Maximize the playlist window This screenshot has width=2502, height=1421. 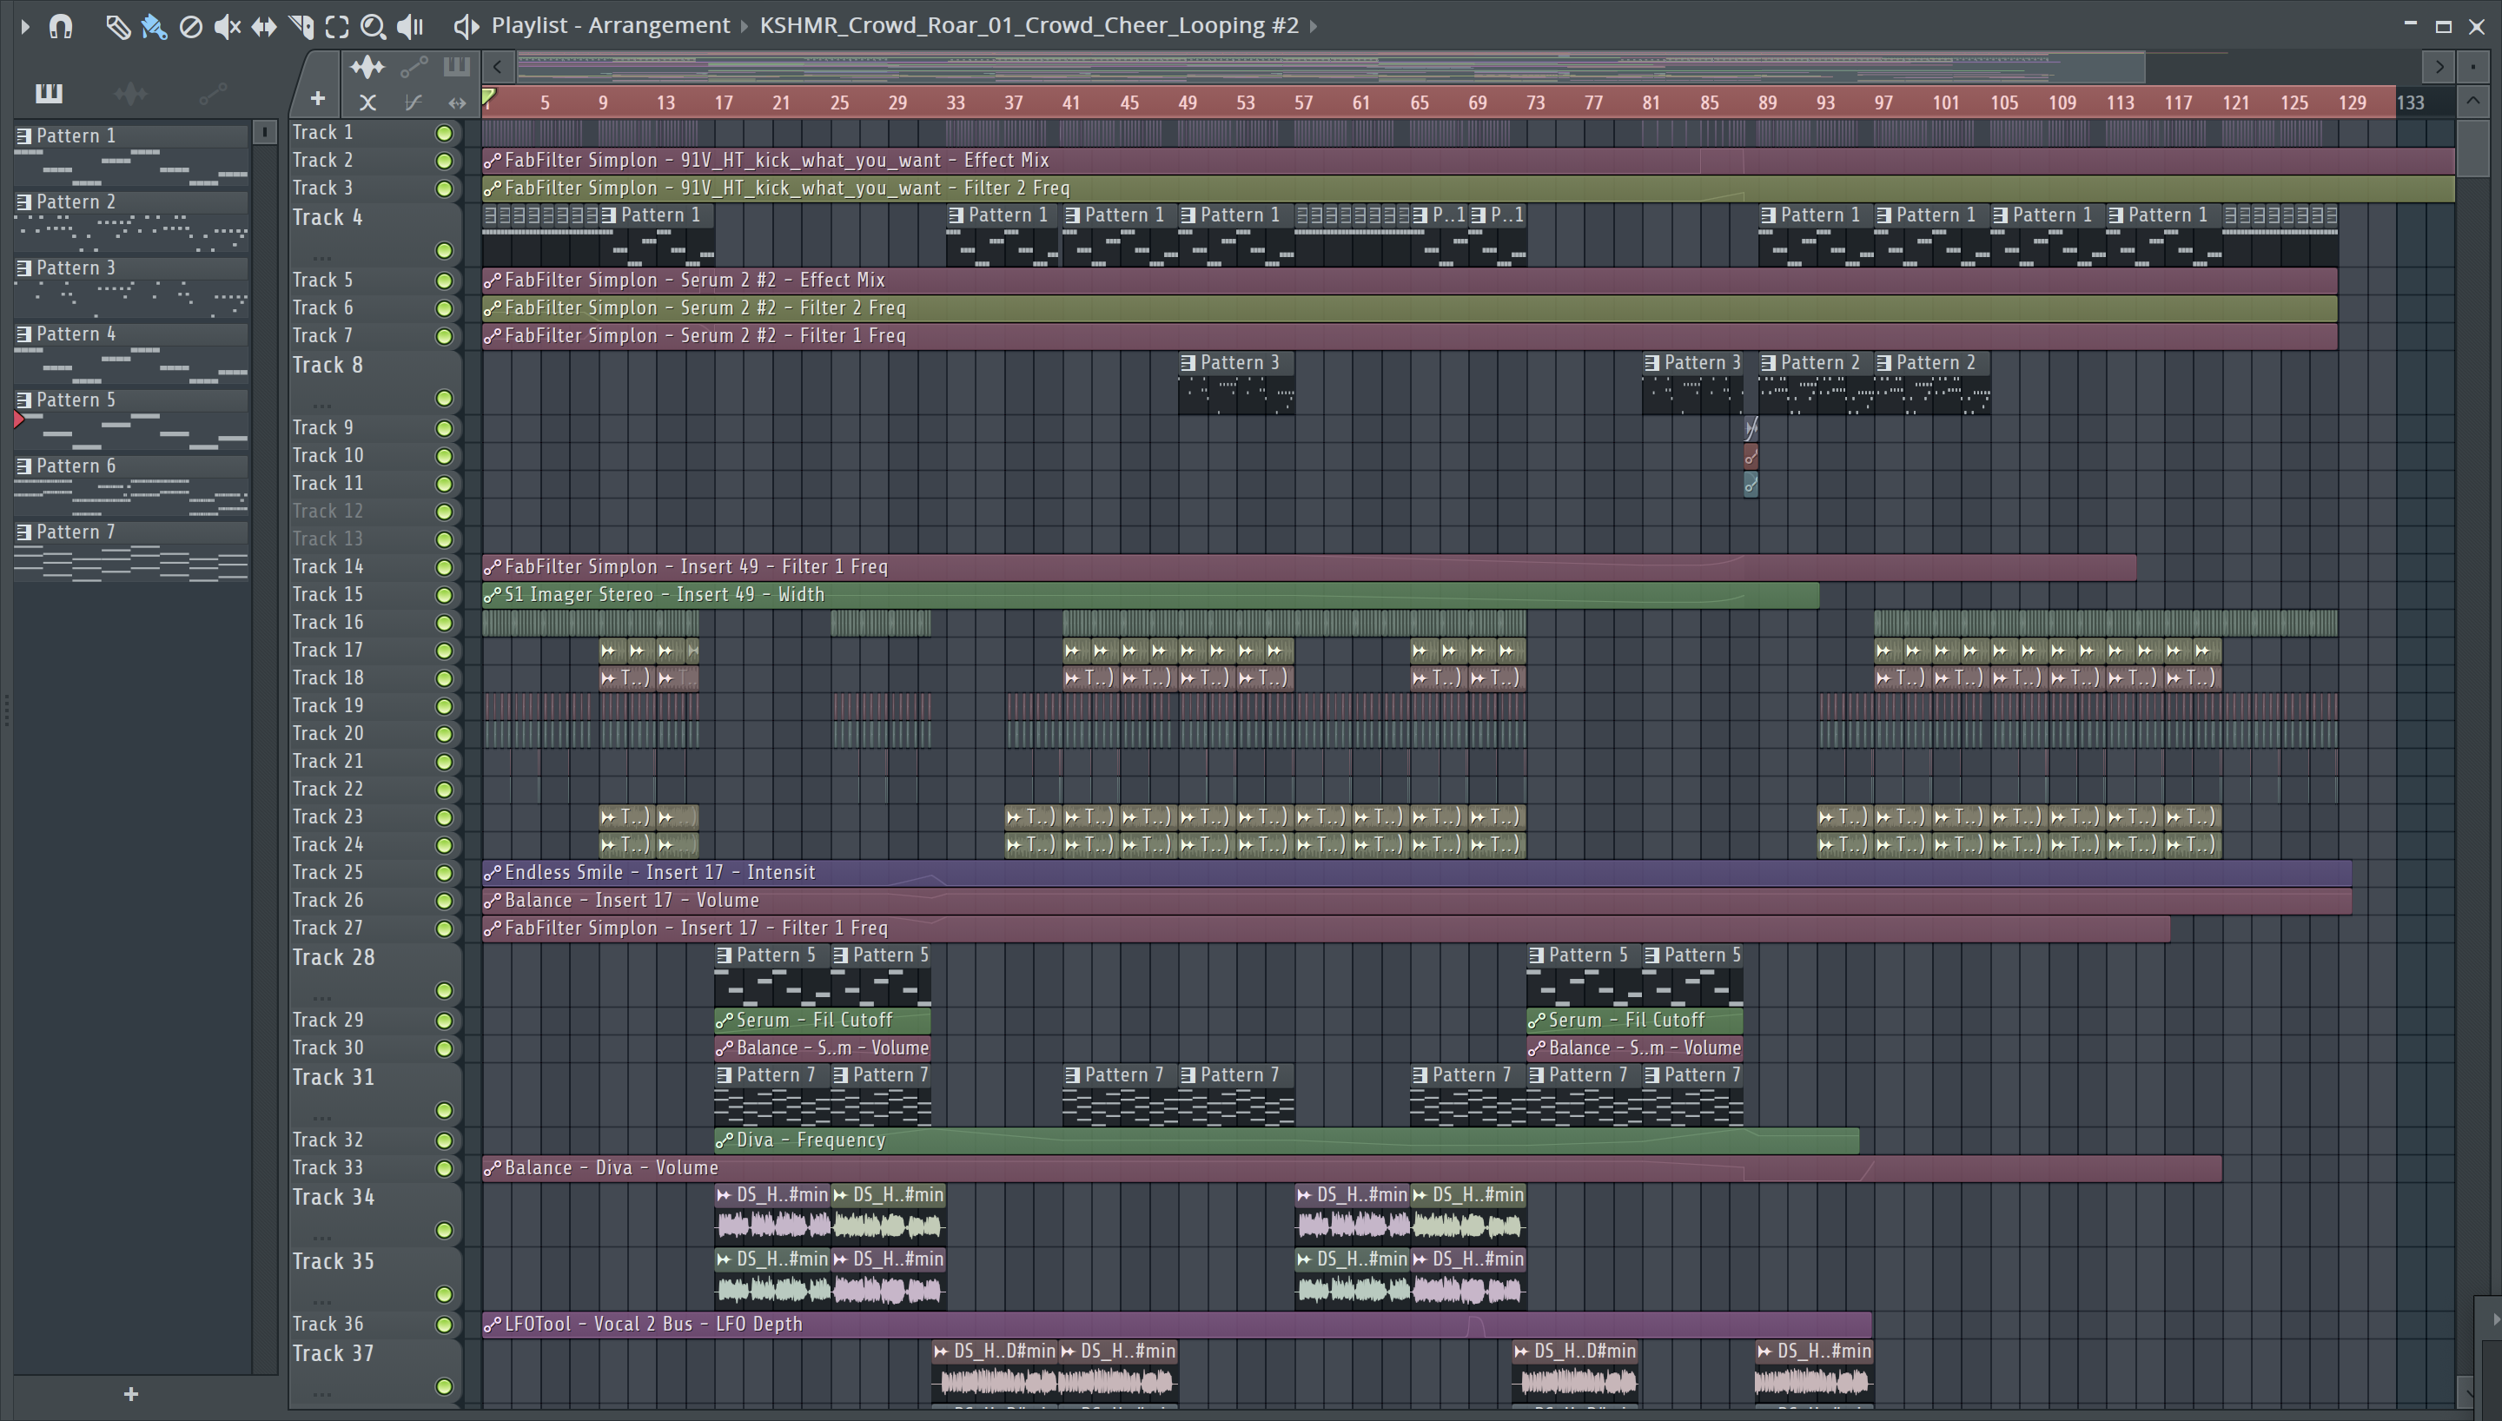[x=2444, y=26]
